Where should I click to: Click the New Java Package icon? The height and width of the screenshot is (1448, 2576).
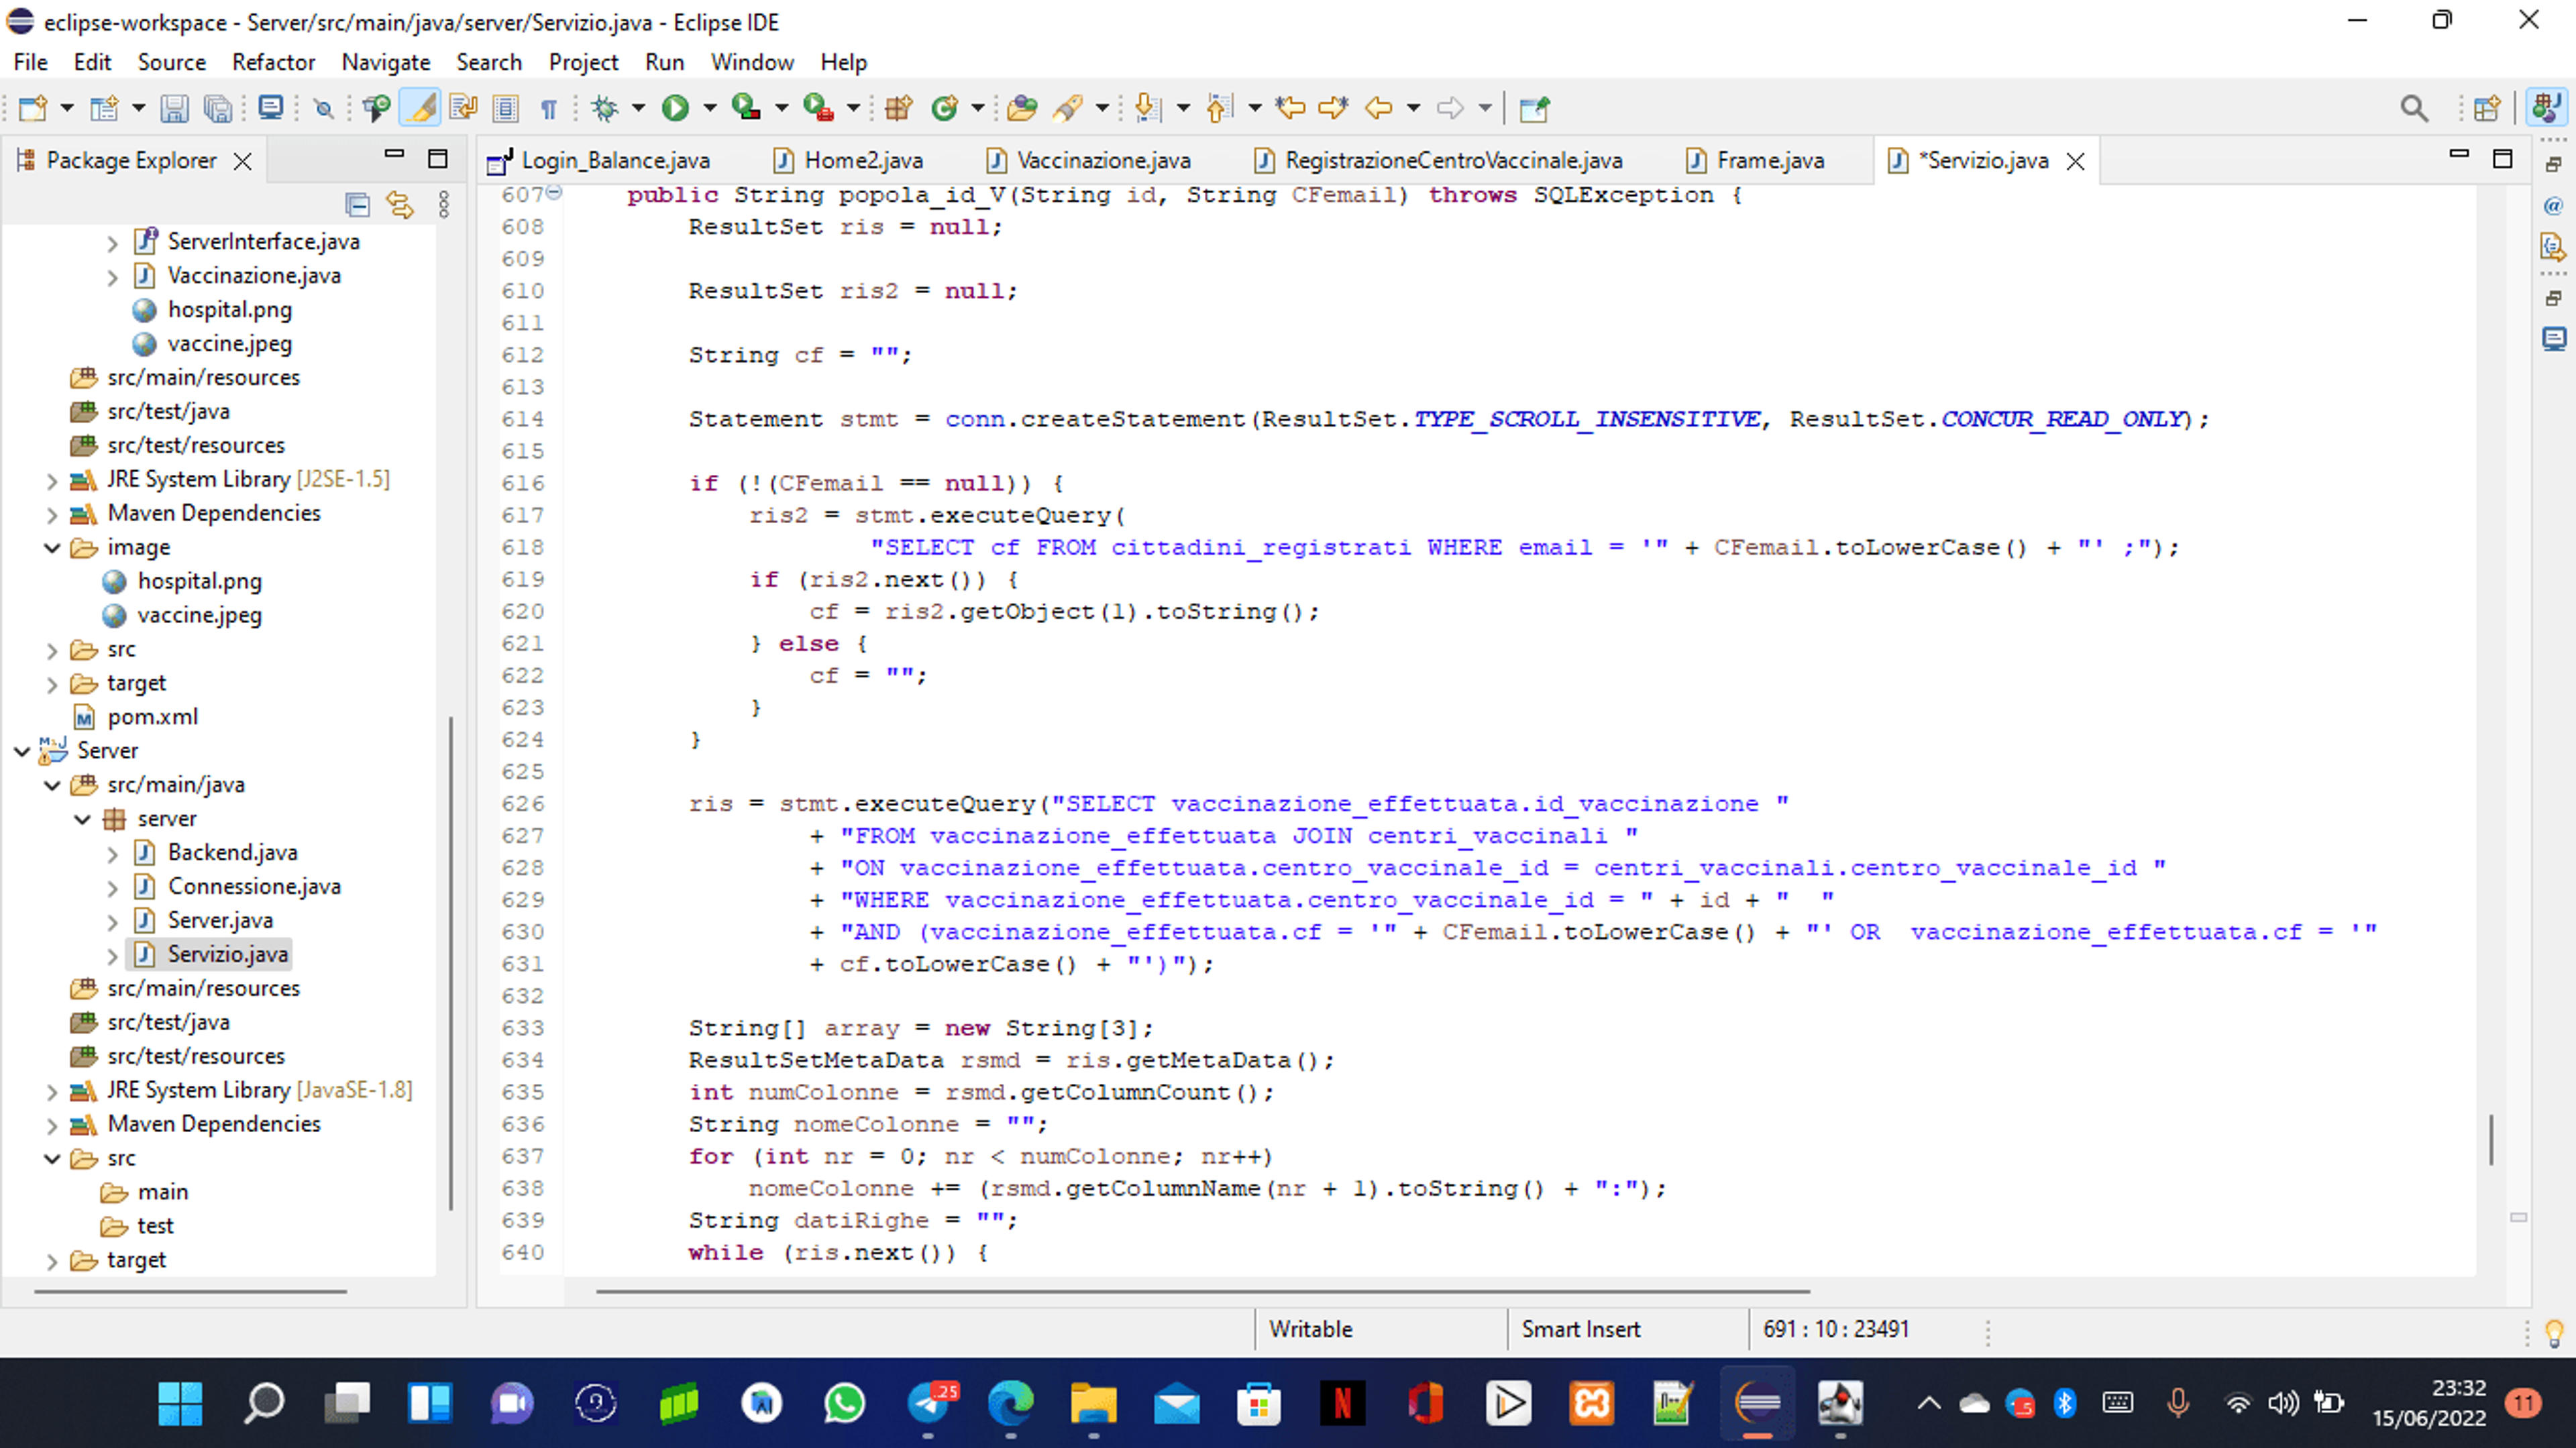[x=898, y=108]
